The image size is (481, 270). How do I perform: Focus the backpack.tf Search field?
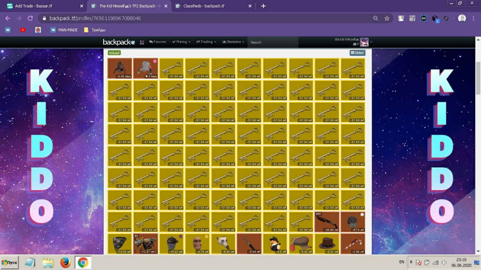pos(272,42)
